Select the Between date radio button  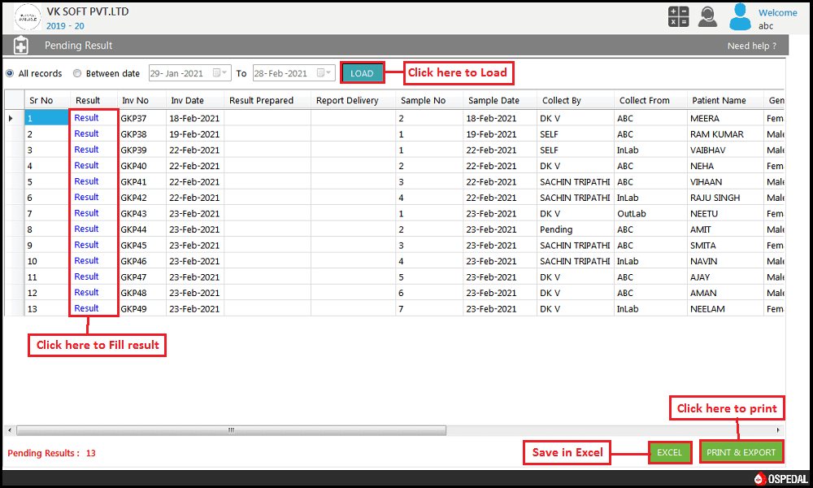(77, 73)
